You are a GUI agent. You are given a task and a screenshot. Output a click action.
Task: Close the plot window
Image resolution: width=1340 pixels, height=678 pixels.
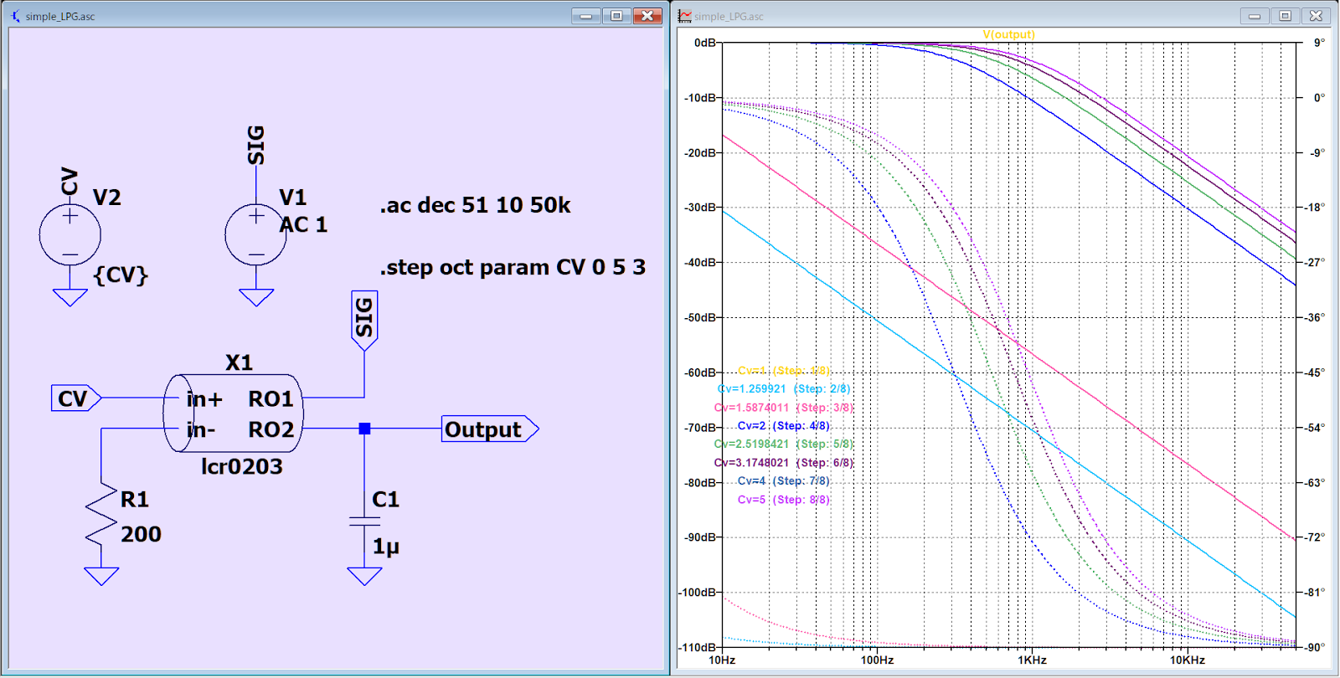1317,16
